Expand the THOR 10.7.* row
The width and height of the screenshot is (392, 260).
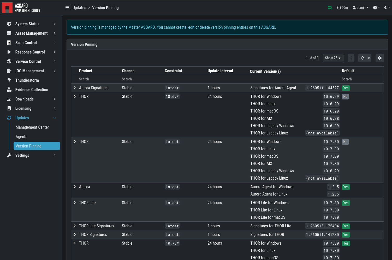(75, 243)
